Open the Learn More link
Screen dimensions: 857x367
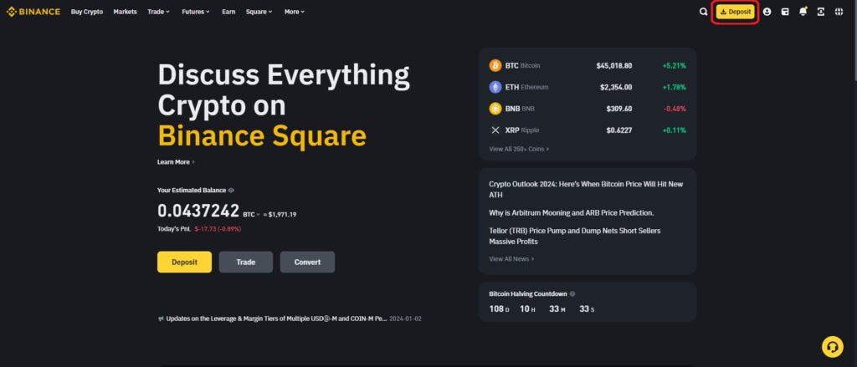(176, 162)
